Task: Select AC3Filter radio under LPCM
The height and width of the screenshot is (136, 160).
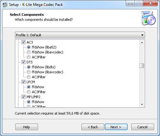Action: pyautogui.click(x=29, y=92)
